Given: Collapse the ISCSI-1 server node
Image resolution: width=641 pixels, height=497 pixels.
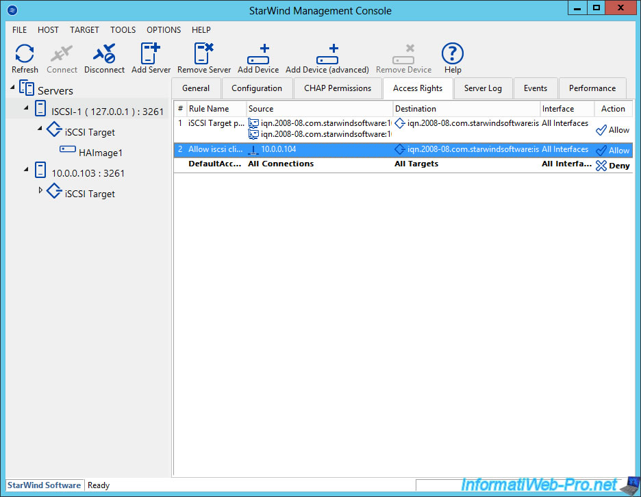Looking at the screenshot, I should coord(26,108).
